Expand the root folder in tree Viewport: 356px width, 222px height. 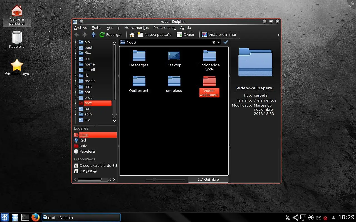(75, 103)
